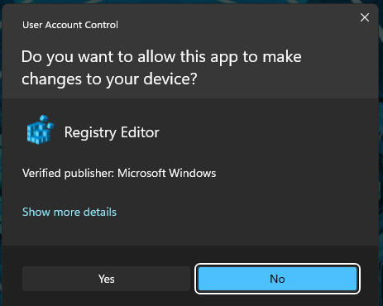Click the "Do you want to allow" heading line
Image resolution: width=383 pixels, height=306 pixels.
[x=161, y=57]
